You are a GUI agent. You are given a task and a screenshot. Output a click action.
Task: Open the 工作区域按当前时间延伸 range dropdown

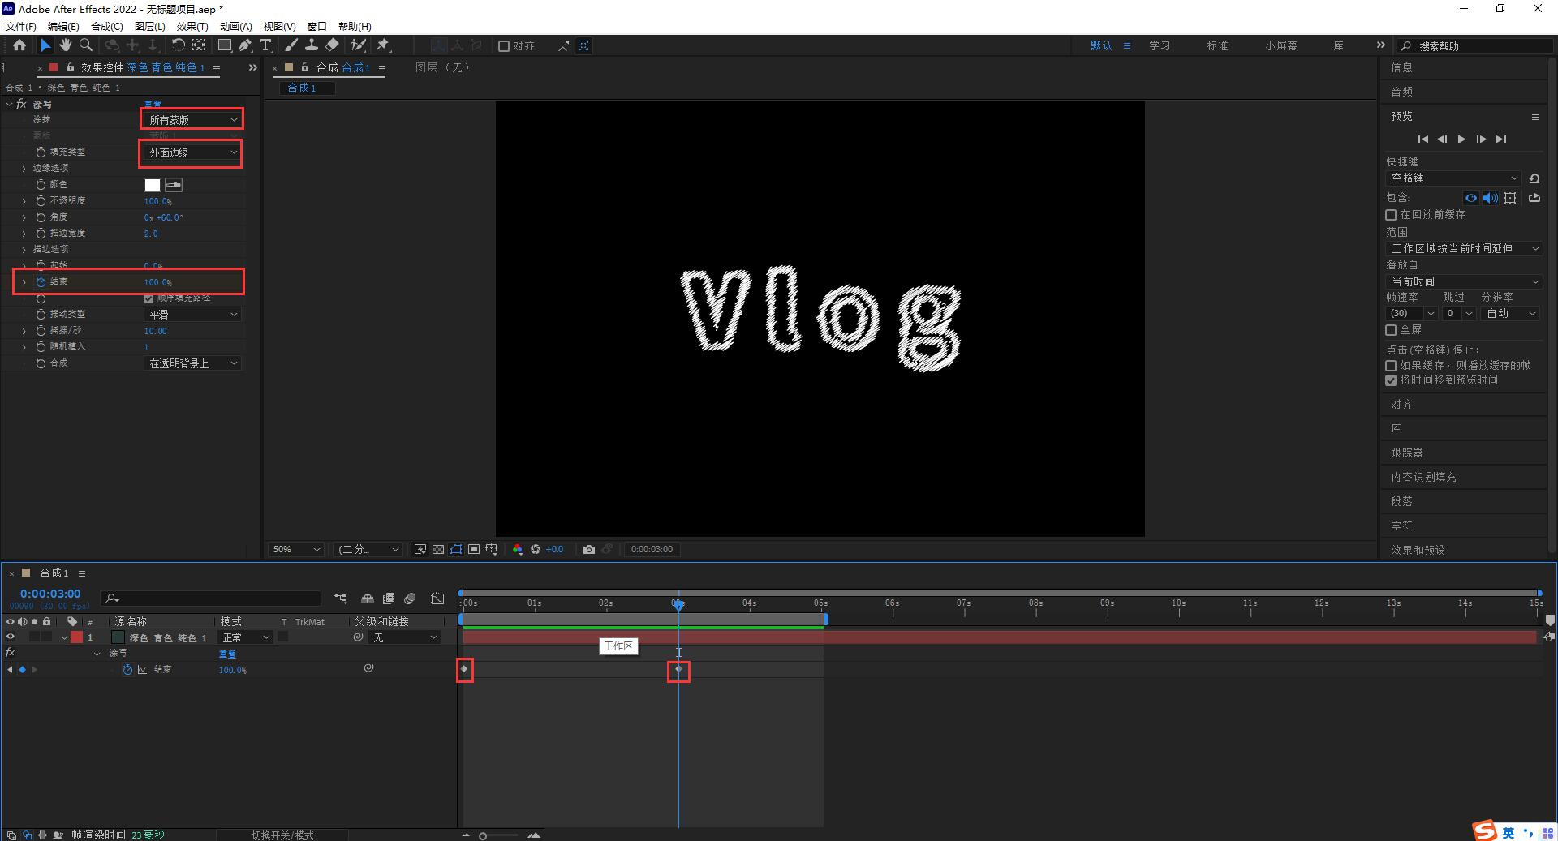point(1464,249)
